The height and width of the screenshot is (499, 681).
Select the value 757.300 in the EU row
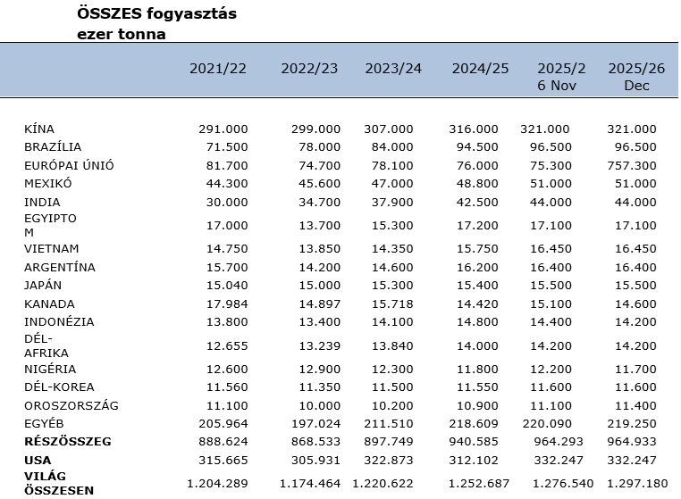(631, 165)
